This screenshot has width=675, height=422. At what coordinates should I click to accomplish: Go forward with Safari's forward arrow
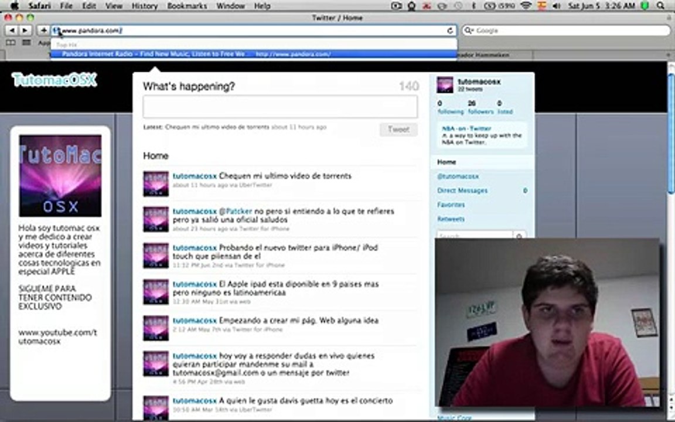[x=25, y=30]
